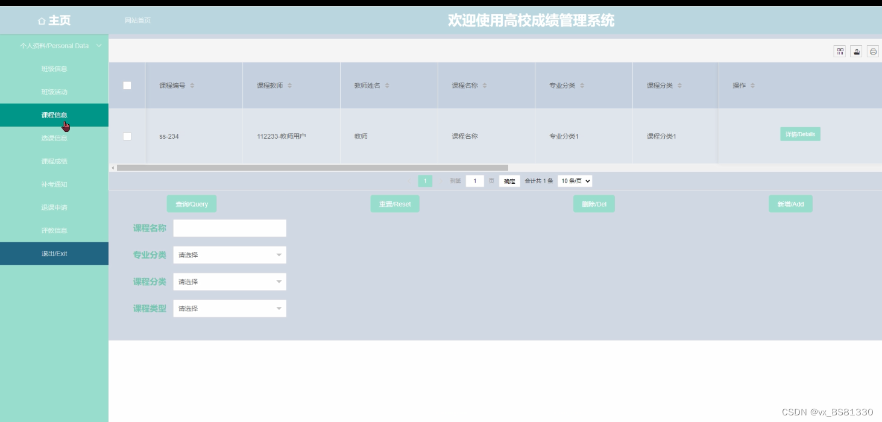The image size is (882, 422).
Task: Open 退课申请 in the sidebar
Action: point(54,207)
